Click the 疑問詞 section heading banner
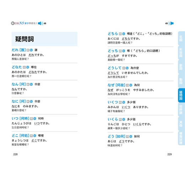The width and height of the screenshot is (185, 178). click(x=44, y=39)
